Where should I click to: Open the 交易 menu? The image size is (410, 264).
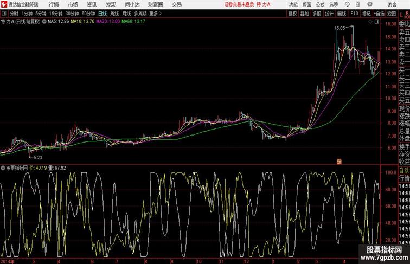tap(177, 4)
